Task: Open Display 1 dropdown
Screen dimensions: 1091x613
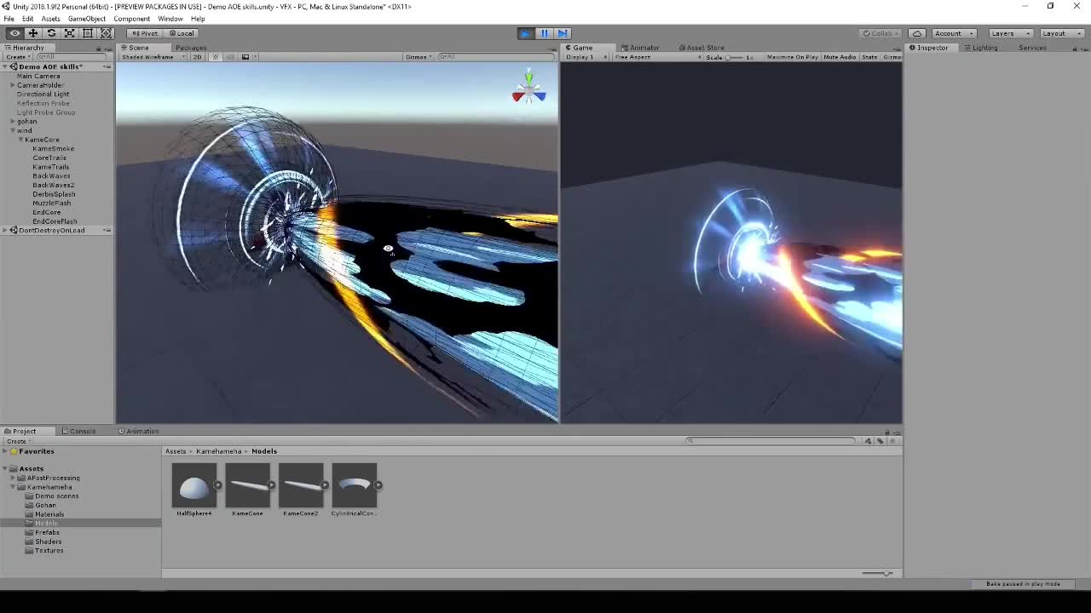Action: [x=586, y=57]
